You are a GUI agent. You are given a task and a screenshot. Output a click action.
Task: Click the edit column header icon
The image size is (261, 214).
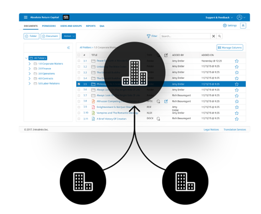pos(166,55)
